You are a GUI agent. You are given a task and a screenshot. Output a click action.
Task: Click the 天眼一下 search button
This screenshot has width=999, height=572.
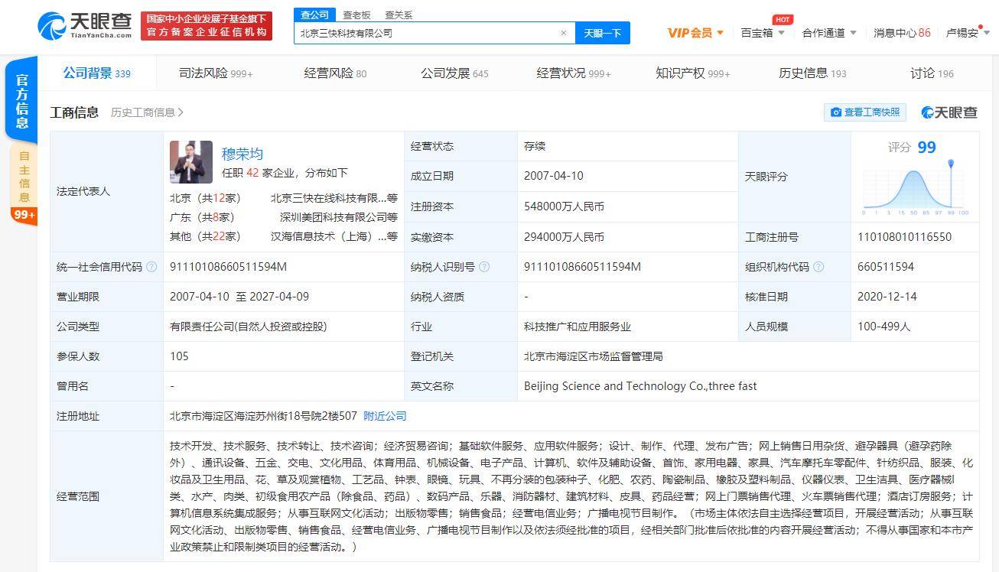pyautogui.click(x=603, y=33)
